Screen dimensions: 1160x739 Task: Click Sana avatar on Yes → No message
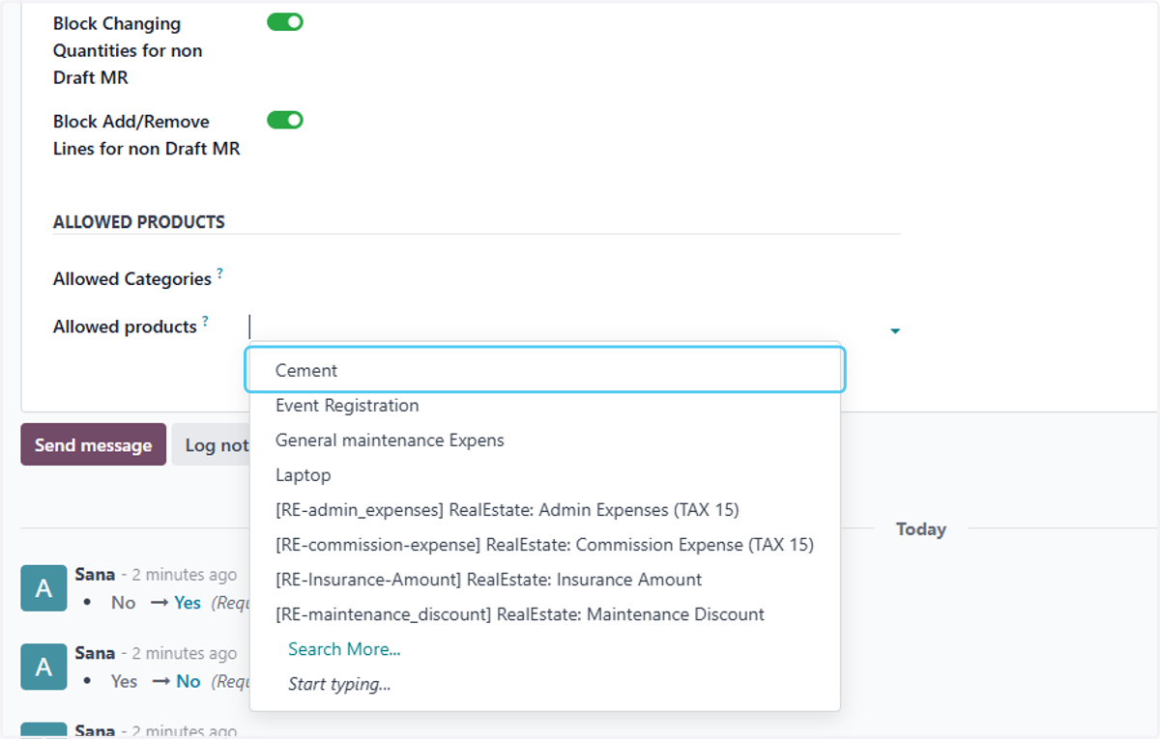43,668
